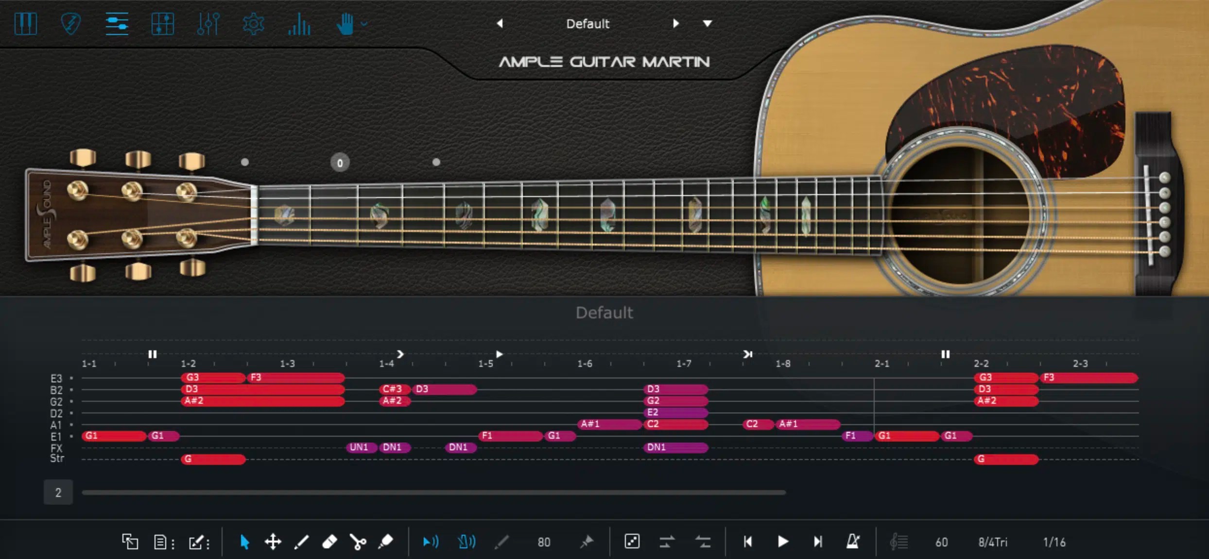
Task: Click the play marker near 1-5
Action: pos(499,354)
